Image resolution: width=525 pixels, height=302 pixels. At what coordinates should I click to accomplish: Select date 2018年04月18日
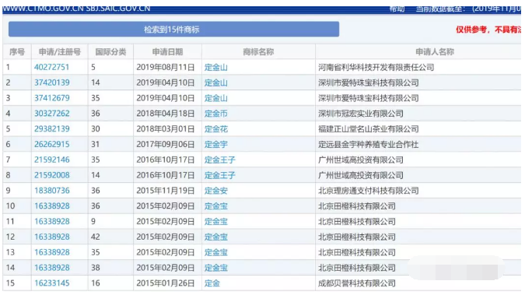[166, 114]
